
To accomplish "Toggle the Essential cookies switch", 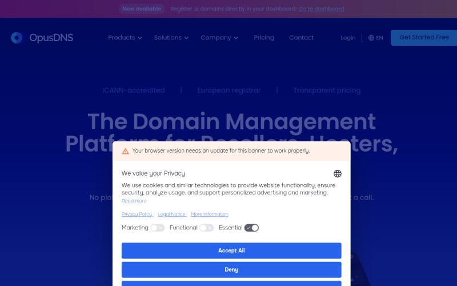I will pos(251,228).
